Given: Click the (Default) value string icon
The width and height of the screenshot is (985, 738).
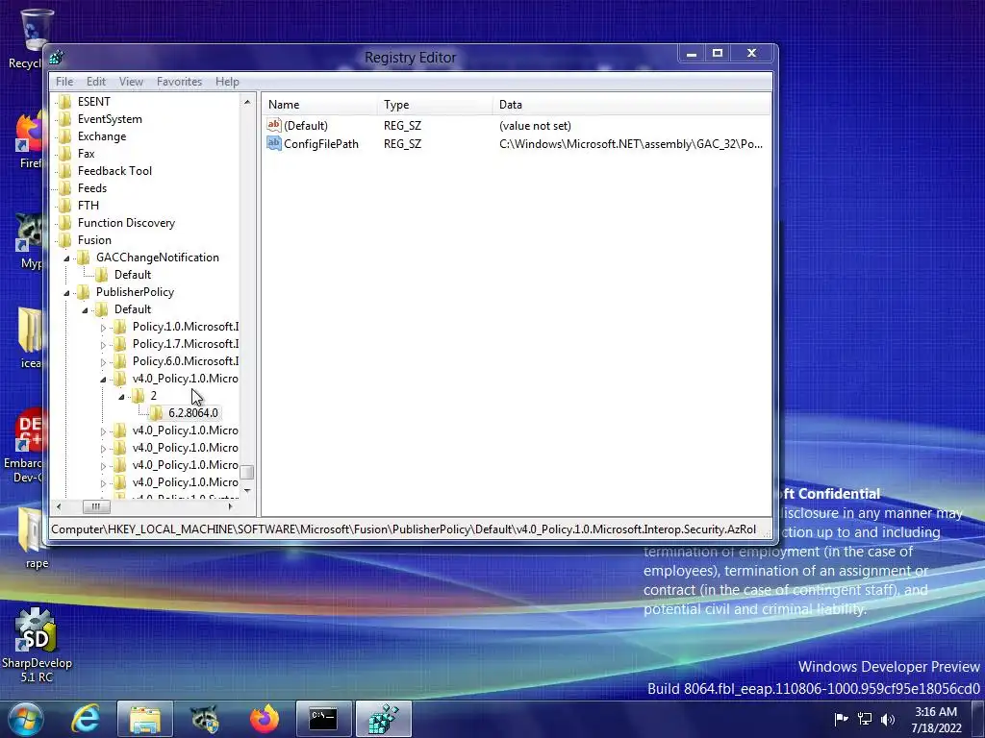Looking at the screenshot, I should tap(274, 125).
